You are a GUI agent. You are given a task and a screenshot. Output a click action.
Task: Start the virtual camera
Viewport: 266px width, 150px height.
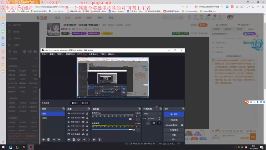[x=172, y=125]
